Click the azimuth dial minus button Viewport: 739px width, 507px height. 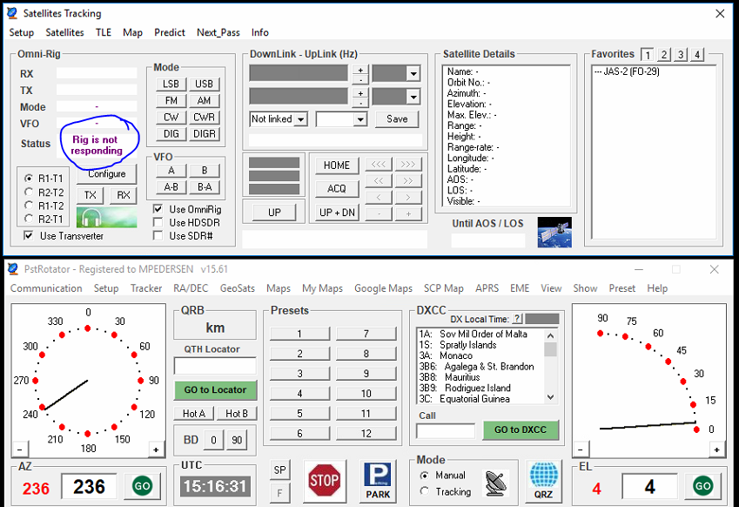[20, 449]
